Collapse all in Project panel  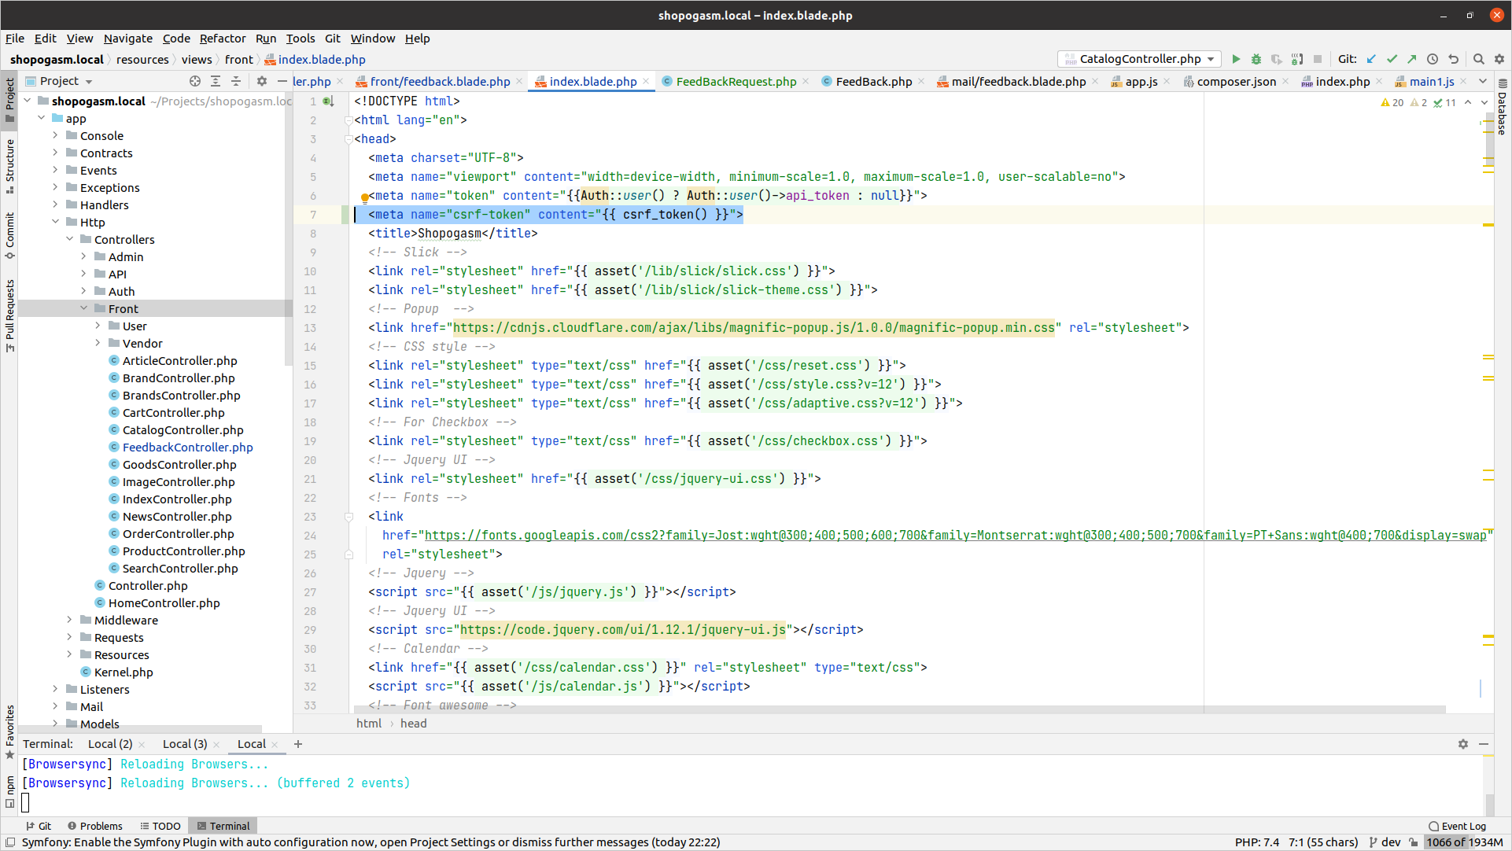coord(236,81)
